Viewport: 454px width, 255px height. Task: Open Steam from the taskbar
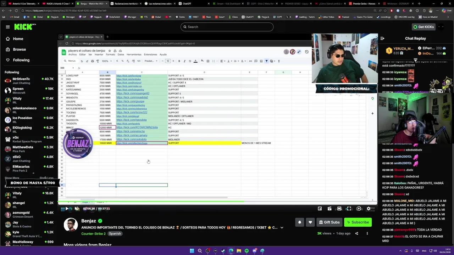(x=223, y=251)
